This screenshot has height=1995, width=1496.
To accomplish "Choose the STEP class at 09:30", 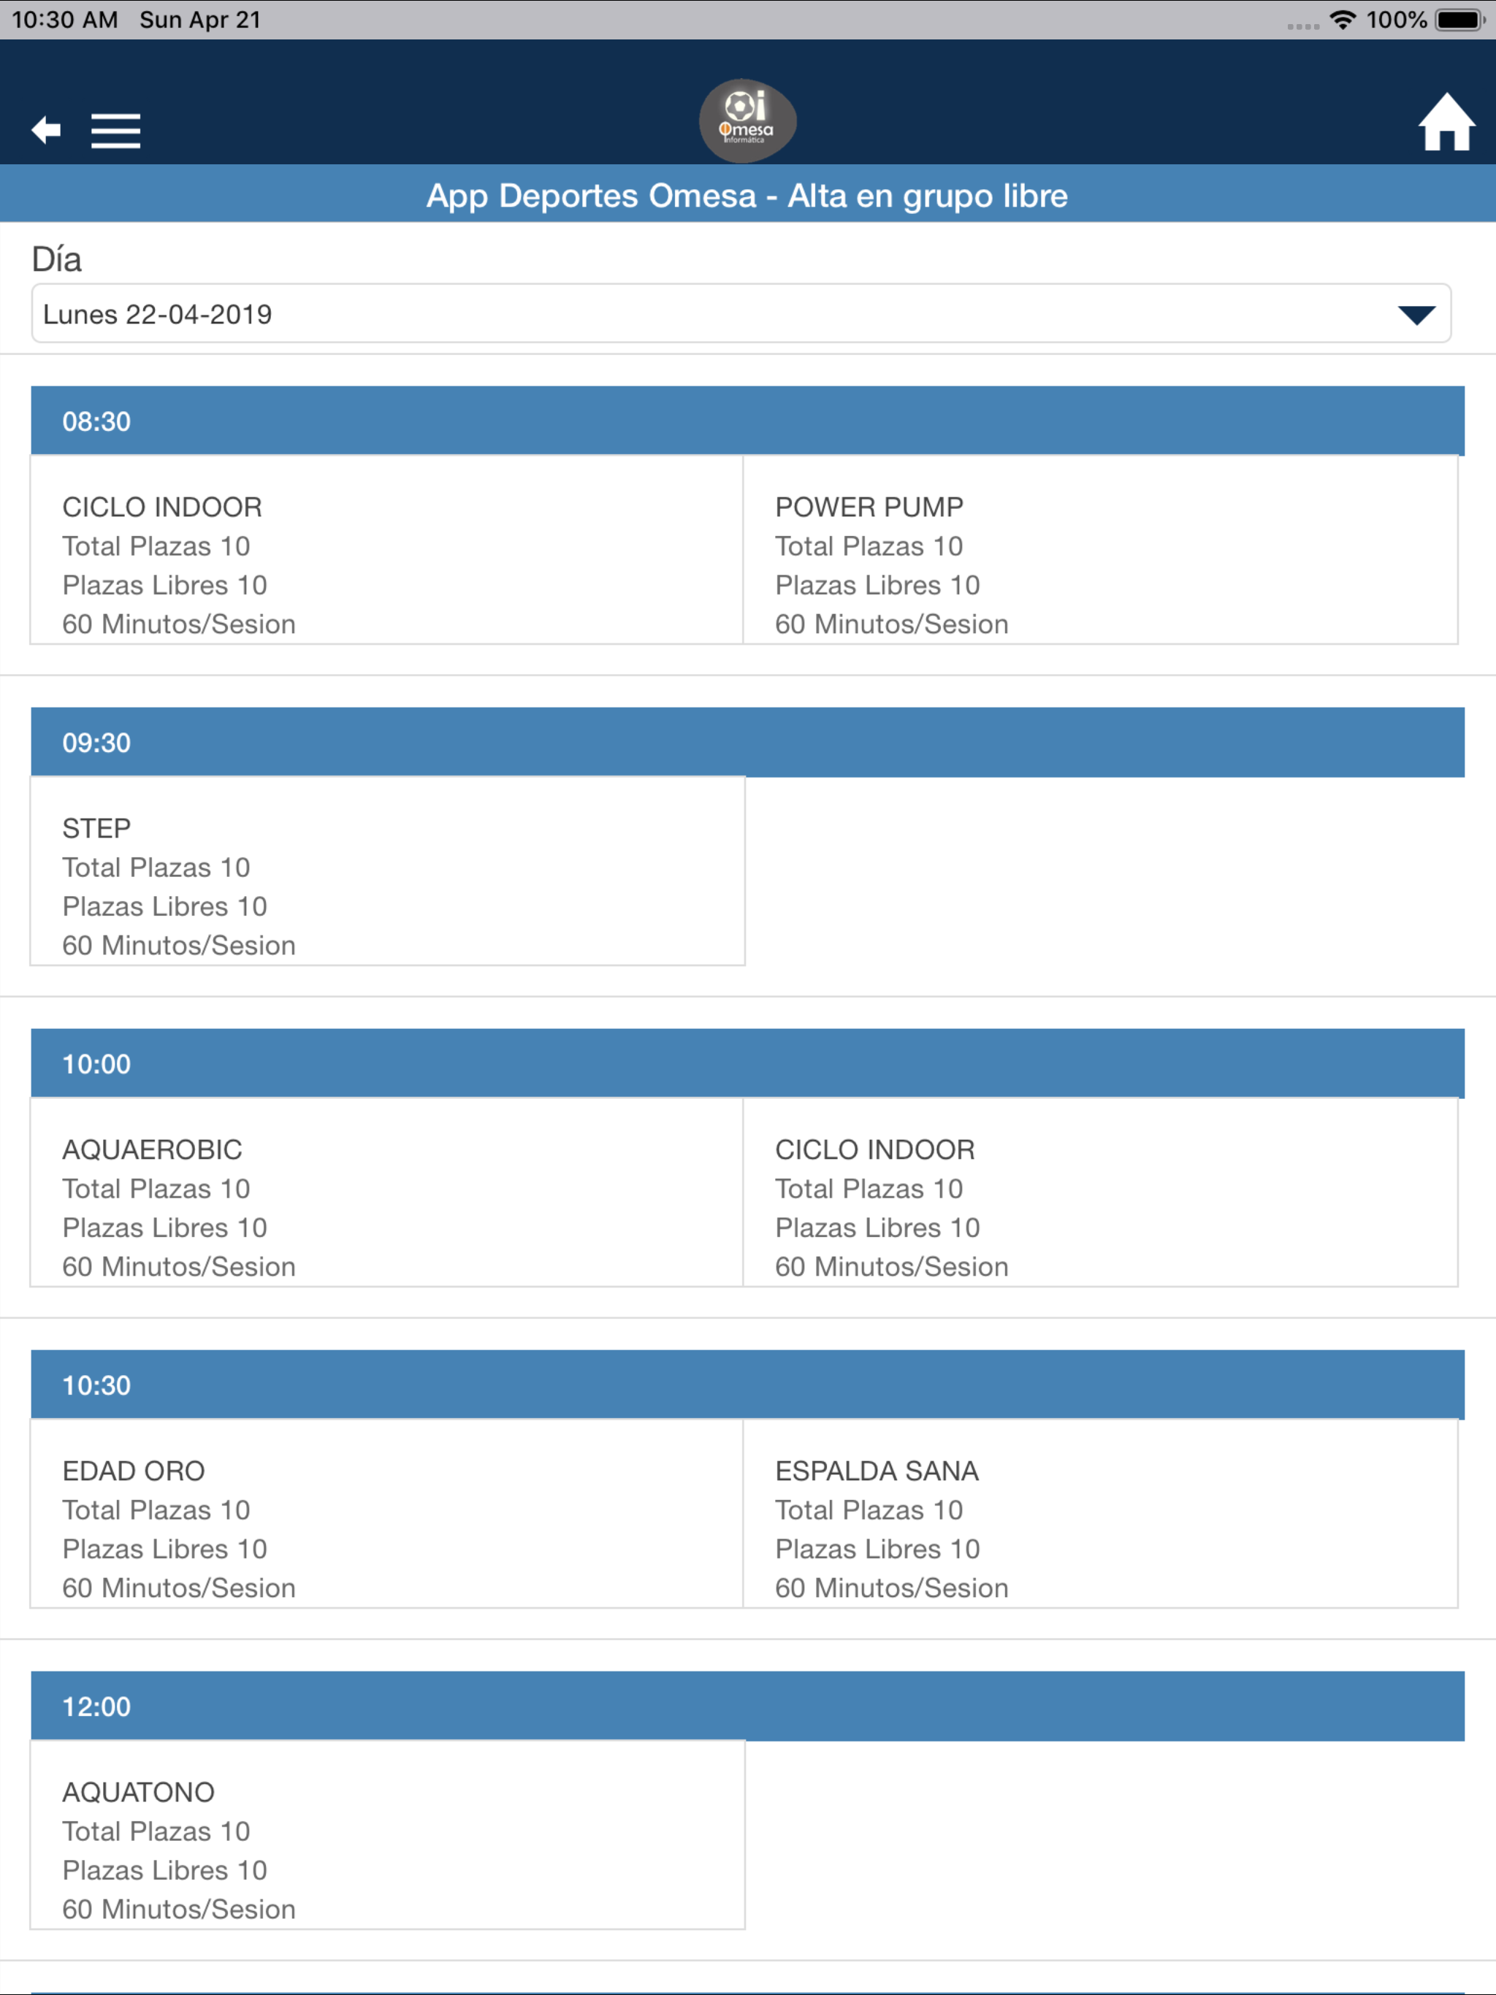I will (388, 871).
